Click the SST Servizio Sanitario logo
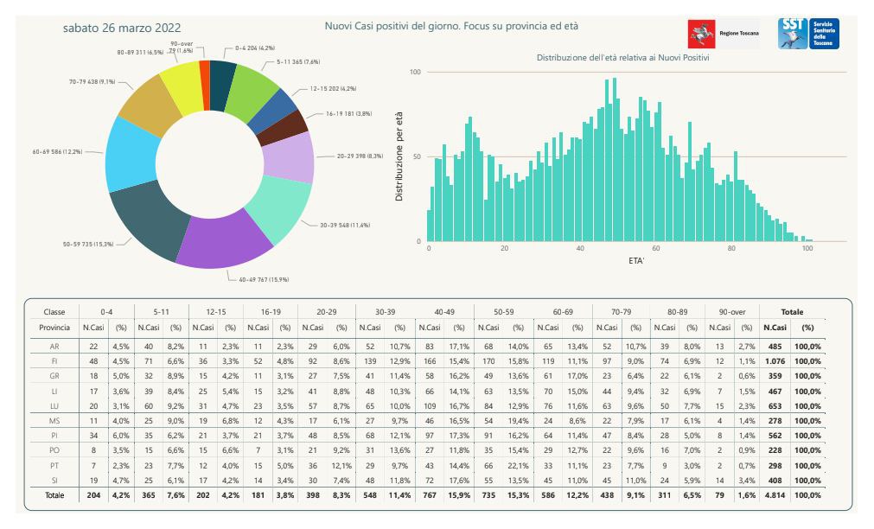This screenshot has width=874, height=529. (807, 34)
